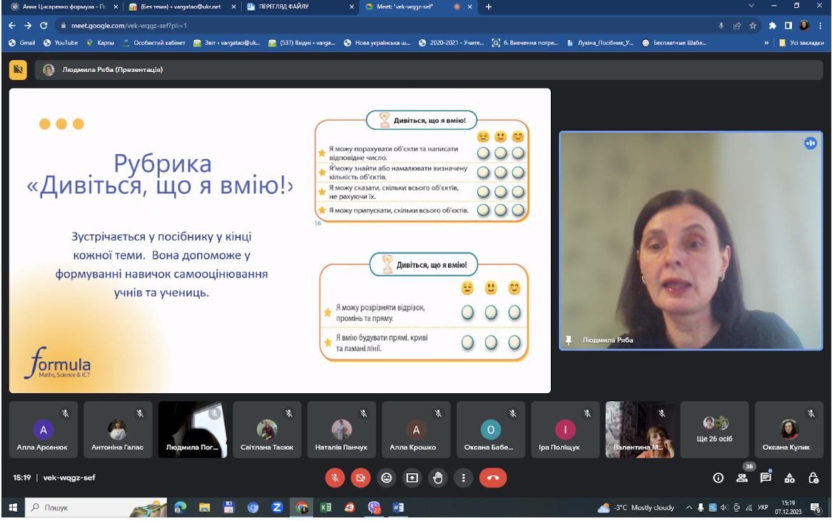This screenshot has width=832, height=521.
Task: Leave the call with red hang-up button
Action: [x=493, y=478]
